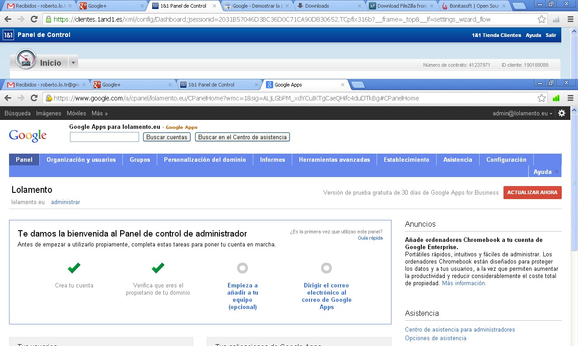Screen dimensions: 578x346
Task: Open administrar link
Action: pyautogui.click(x=65, y=202)
